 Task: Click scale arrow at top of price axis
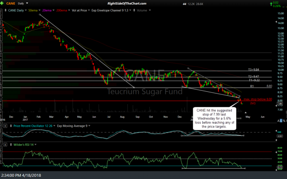276,22
